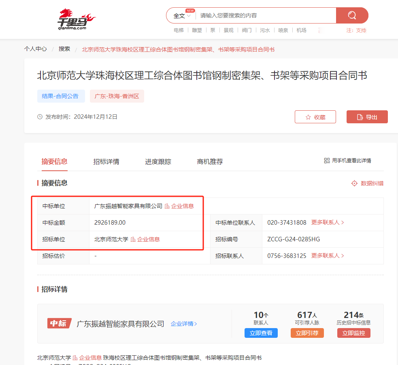
Task: Select the 泵 hot keyword
Action: coord(213,30)
